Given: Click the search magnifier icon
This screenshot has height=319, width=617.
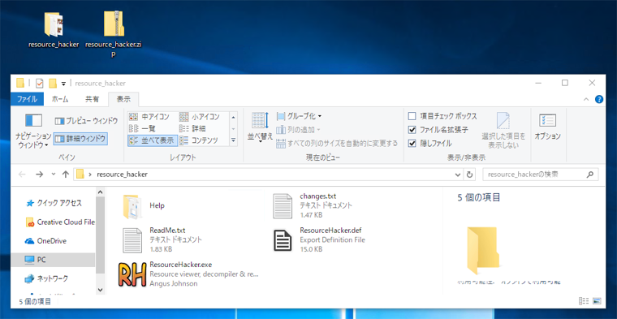Looking at the screenshot, I should pyautogui.click(x=590, y=175).
